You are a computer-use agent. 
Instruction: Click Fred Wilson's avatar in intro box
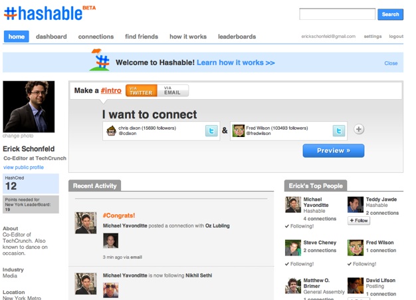(x=239, y=131)
